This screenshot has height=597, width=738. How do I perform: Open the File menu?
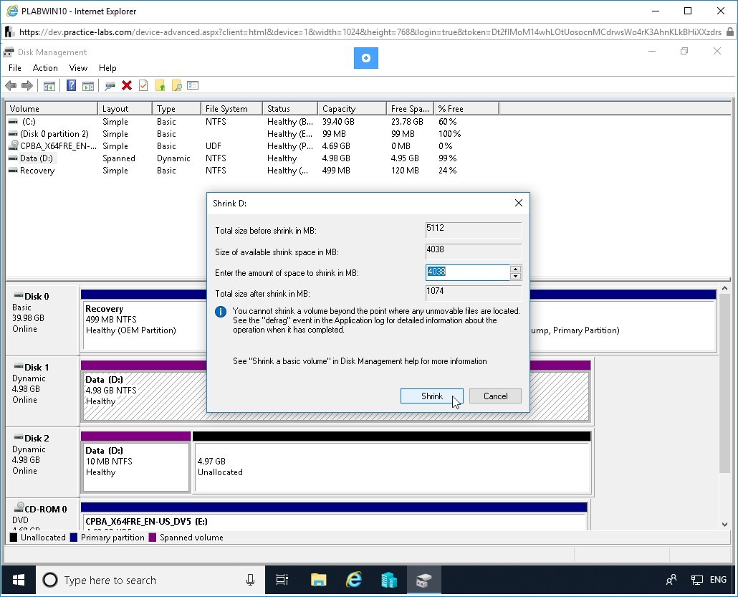(x=15, y=68)
